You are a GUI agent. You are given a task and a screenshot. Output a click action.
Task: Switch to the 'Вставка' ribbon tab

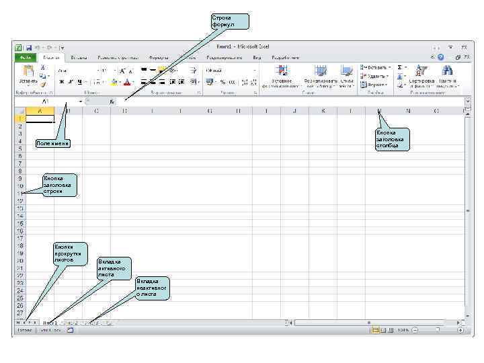[79, 57]
